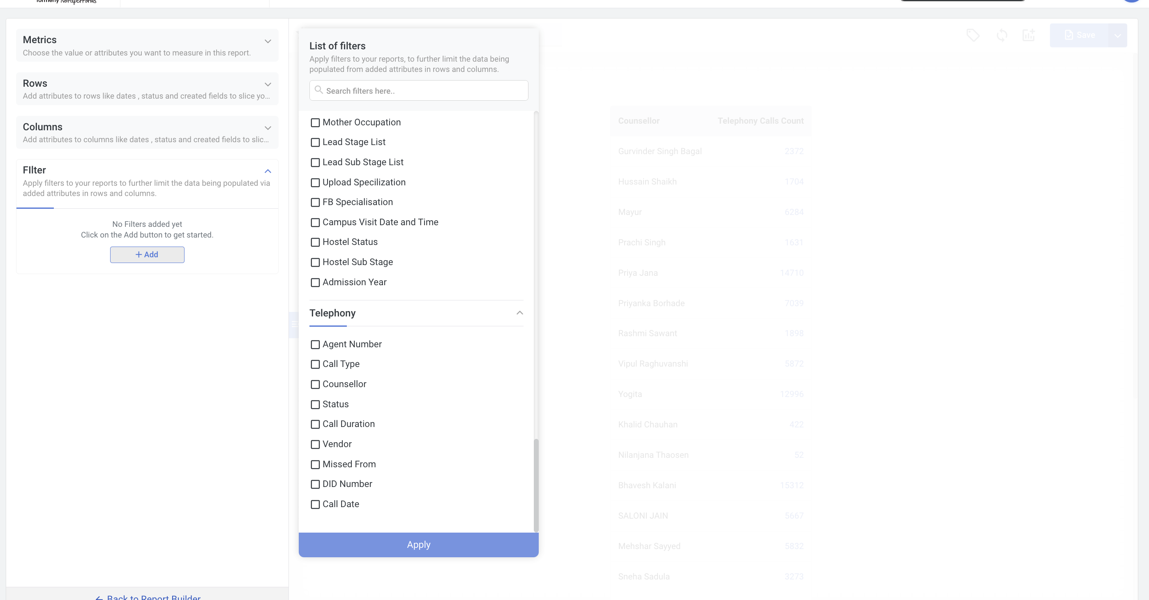Screen dimensions: 1149x600
Task: Collapse the Telephony filter group
Action: (x=519, y=313)
